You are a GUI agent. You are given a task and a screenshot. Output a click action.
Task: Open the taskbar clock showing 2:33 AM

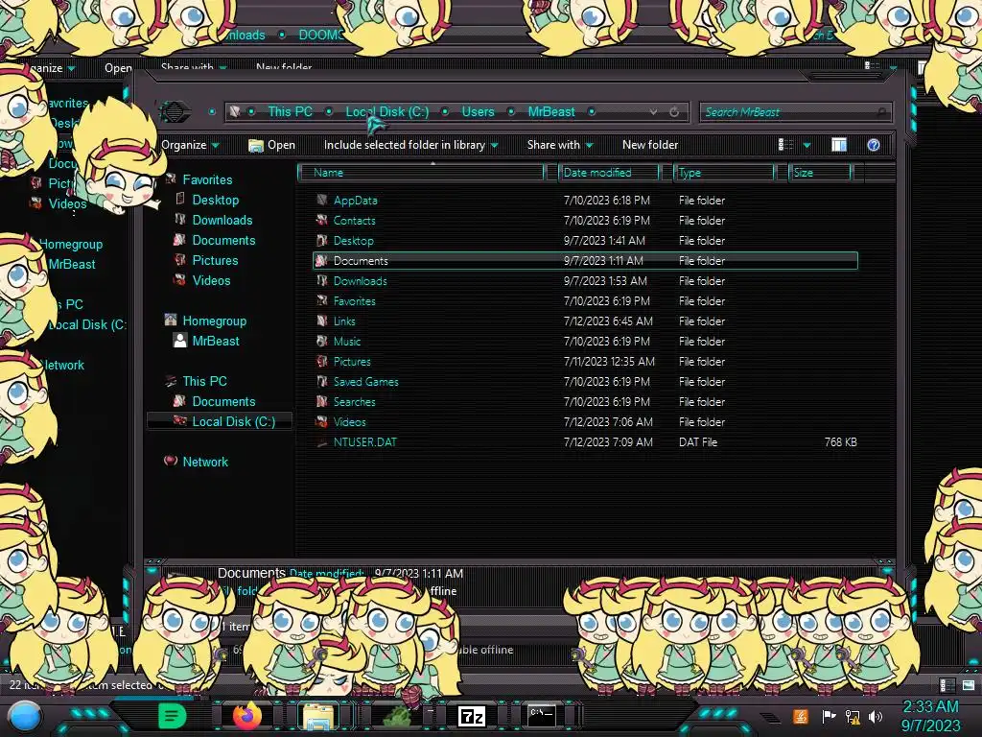coord(930,716)
